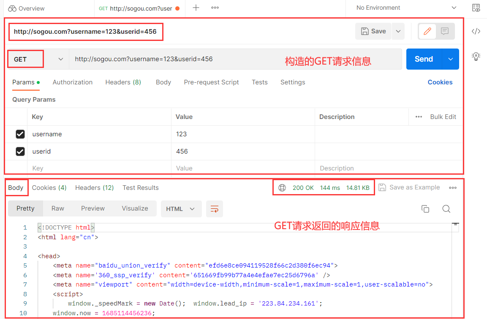Viewport: 487px width, 319px height.
Task: Click the request title http://sogou.com?username=123&userid=456
Action: click(85, 32)
